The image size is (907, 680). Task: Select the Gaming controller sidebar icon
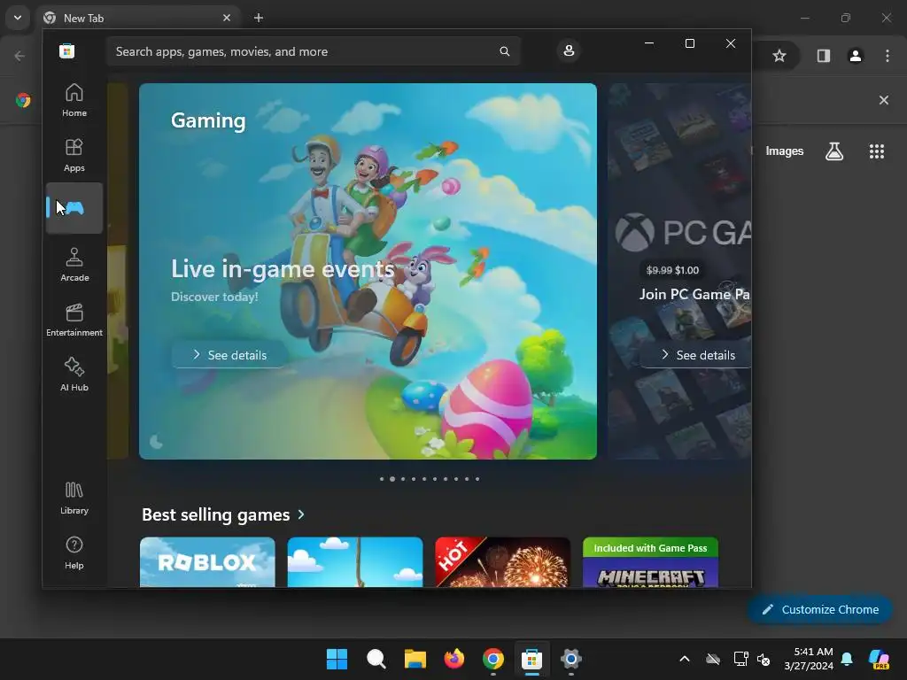74,208
